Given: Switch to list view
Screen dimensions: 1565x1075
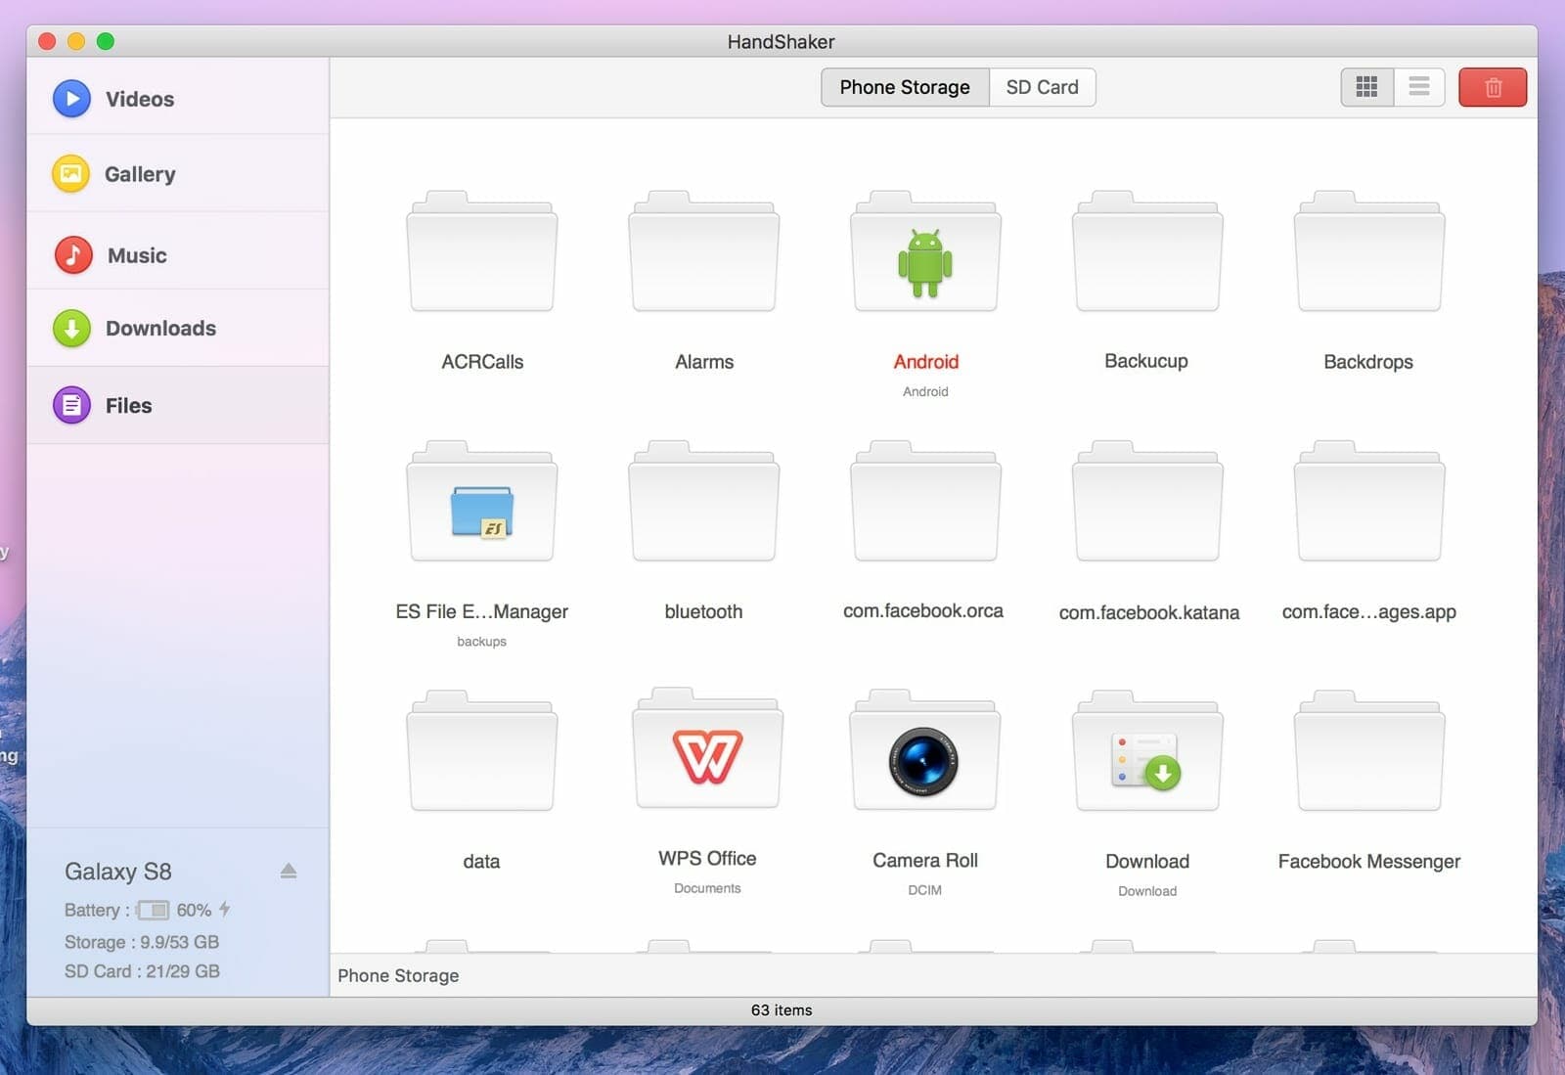Looking at the screenshot, I should pos(1419,87).
